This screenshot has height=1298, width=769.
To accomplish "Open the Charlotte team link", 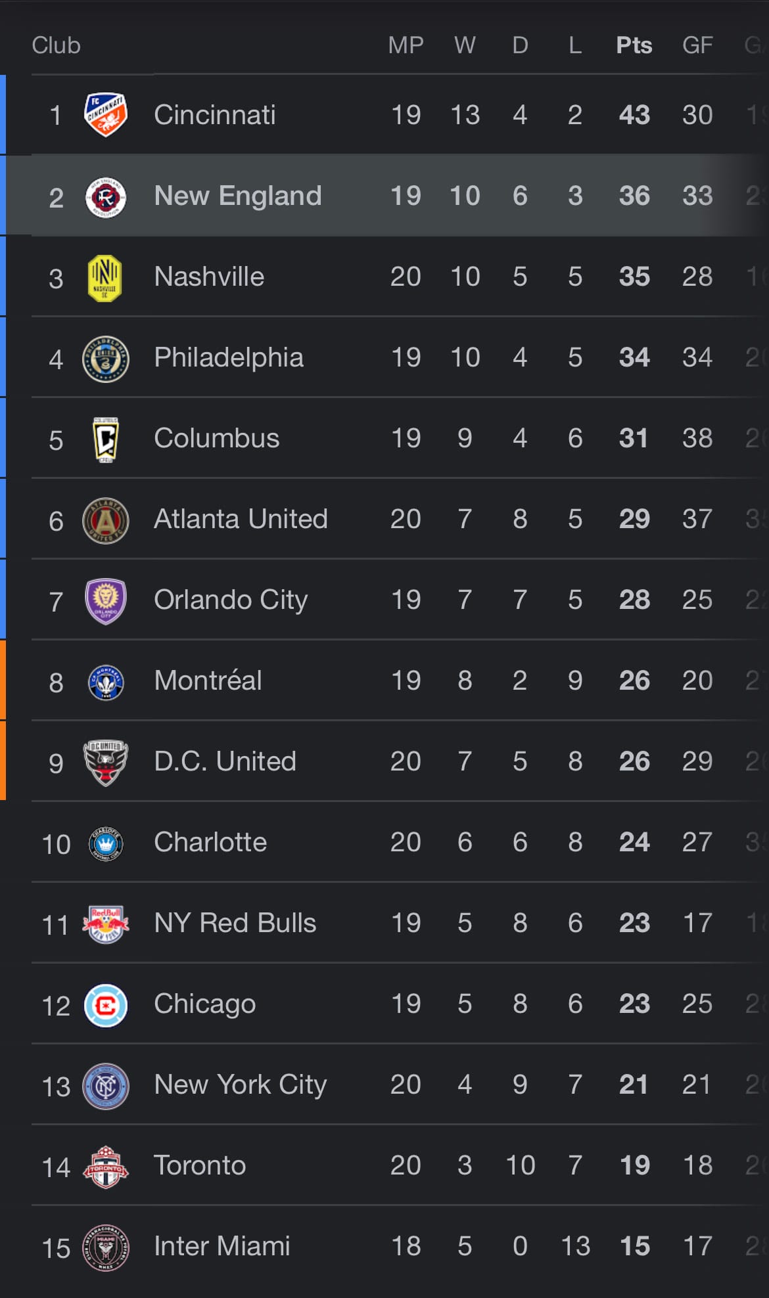I will point(210,842).
